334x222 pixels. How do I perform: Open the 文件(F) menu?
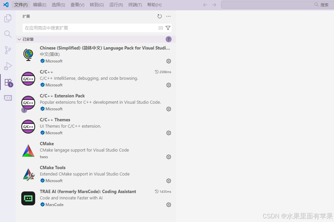(x=21, y=5)
